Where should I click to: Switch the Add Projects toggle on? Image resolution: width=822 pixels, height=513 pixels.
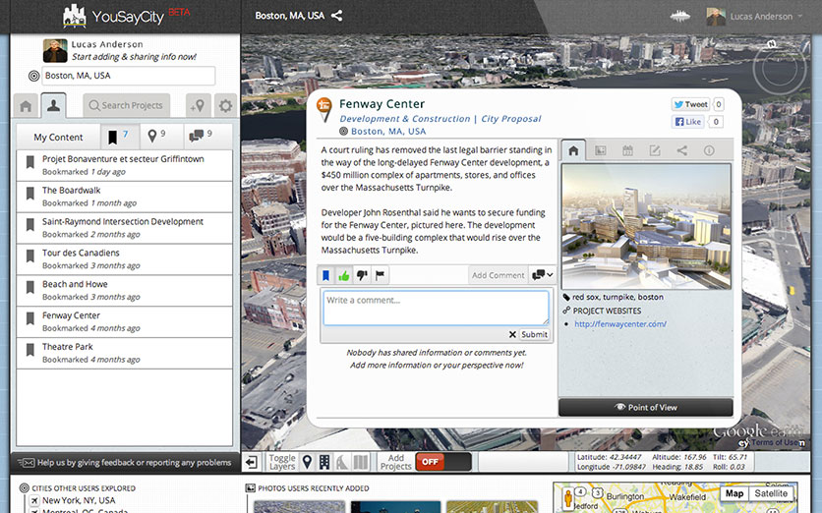[x=443, y=462]
